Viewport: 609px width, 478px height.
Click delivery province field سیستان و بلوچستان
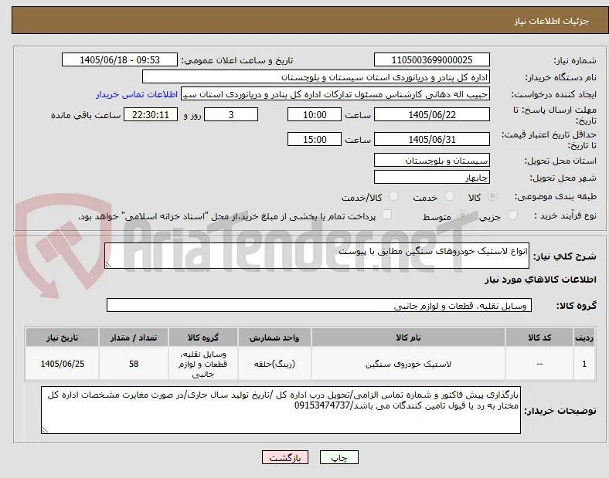(431, 161)
